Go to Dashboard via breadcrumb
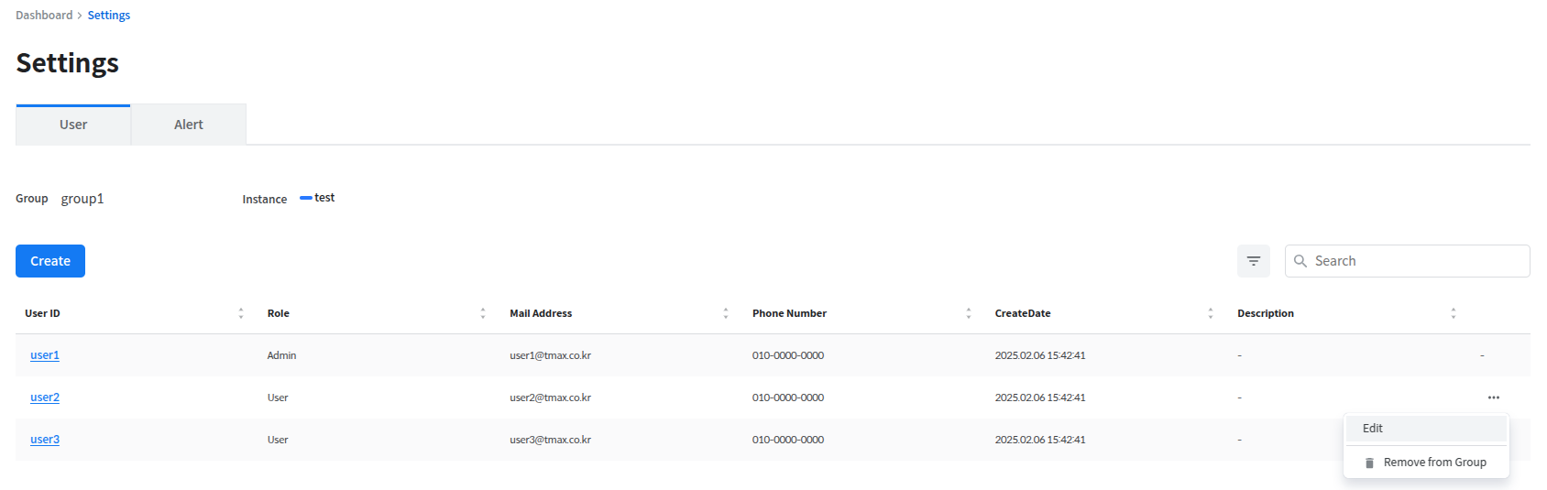 [x=44, y=16]
